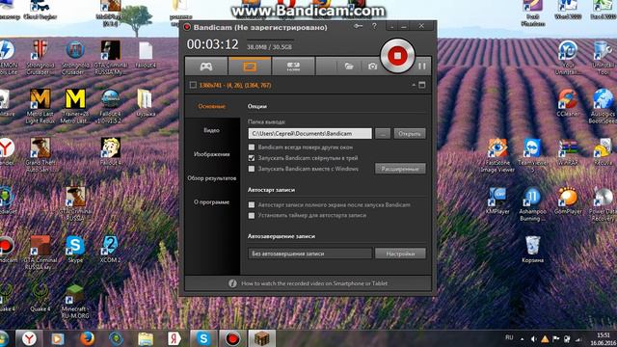Screen dimensions: 617x347
Task: Click the rectangle selection icon beside 1360x741
Action: pos(193,85)
